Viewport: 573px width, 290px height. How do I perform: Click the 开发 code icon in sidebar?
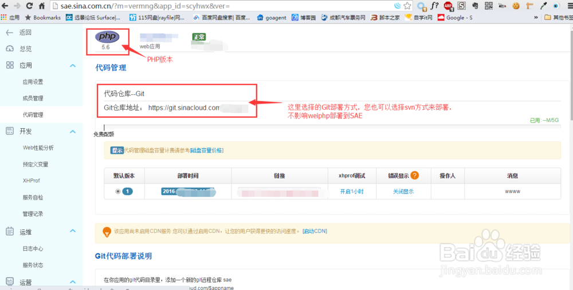point(10,131)
